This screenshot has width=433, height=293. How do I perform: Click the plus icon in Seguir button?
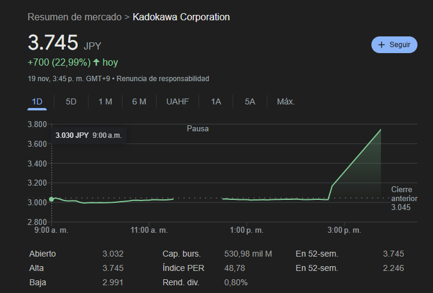(x=381, y=45)
